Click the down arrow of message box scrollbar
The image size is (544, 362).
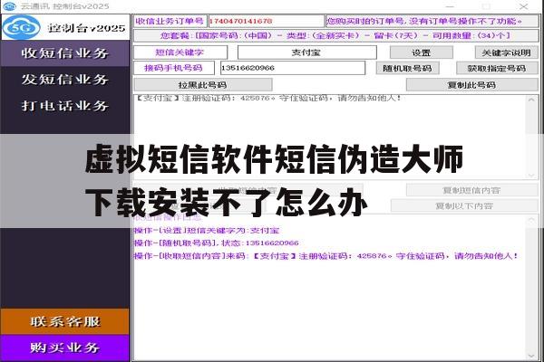531,175
